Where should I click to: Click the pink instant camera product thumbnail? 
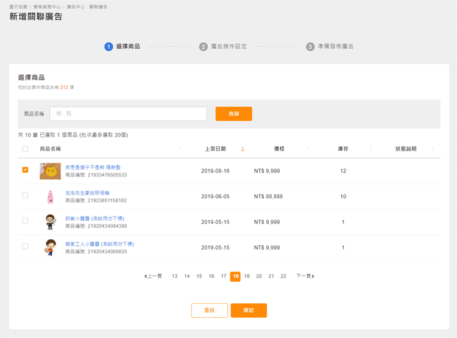pyautogui.click(x=50, y=196)
